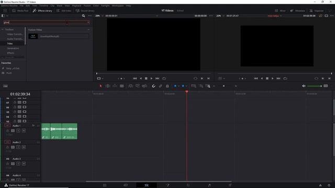Play the source viewer clip
Viewport: 335px width, 188px height.
tap(151, 78)
